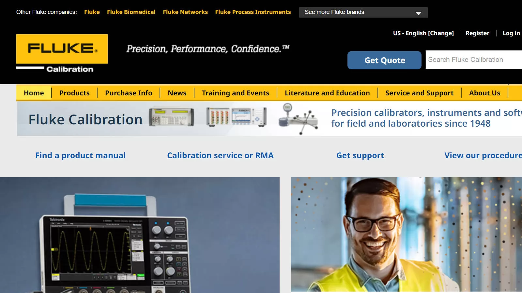
Task: Open the Fluke company link
Action: [92, 12]
